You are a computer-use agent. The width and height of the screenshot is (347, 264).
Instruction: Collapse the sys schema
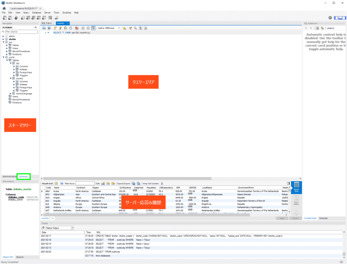(x=3, y=42)
